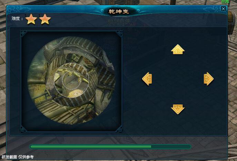Click the puzzle frame's top-left corner ornament
The width and height of the screenshot is (237, 161).
click(x=23, y=33)
